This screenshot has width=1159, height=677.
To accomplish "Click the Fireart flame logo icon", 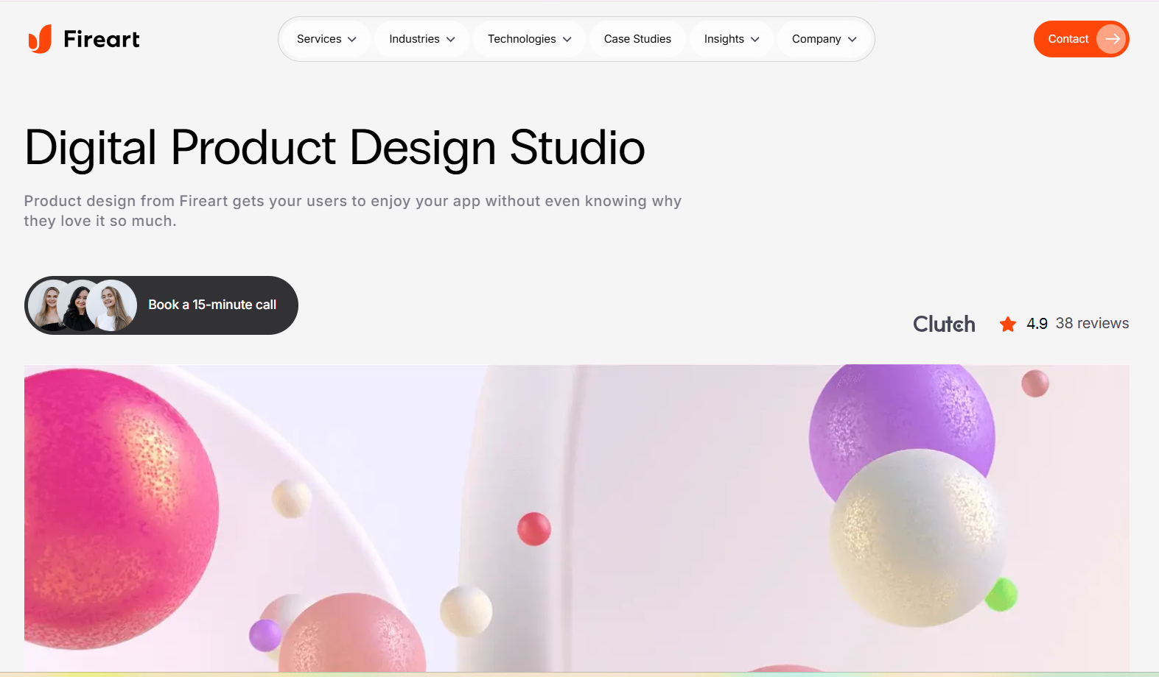I will pos(40,39).
